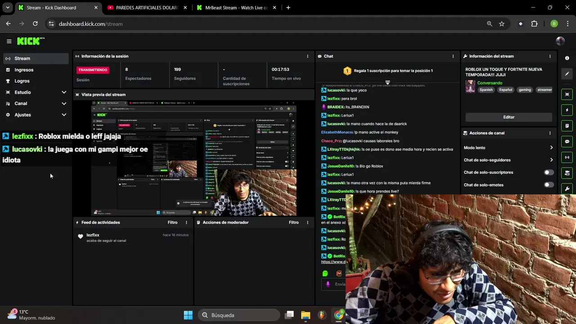Open options menu for Información del stream
The height and width of the screenshot is (324, 576).
pyautogui.click(x=550, y=56)
